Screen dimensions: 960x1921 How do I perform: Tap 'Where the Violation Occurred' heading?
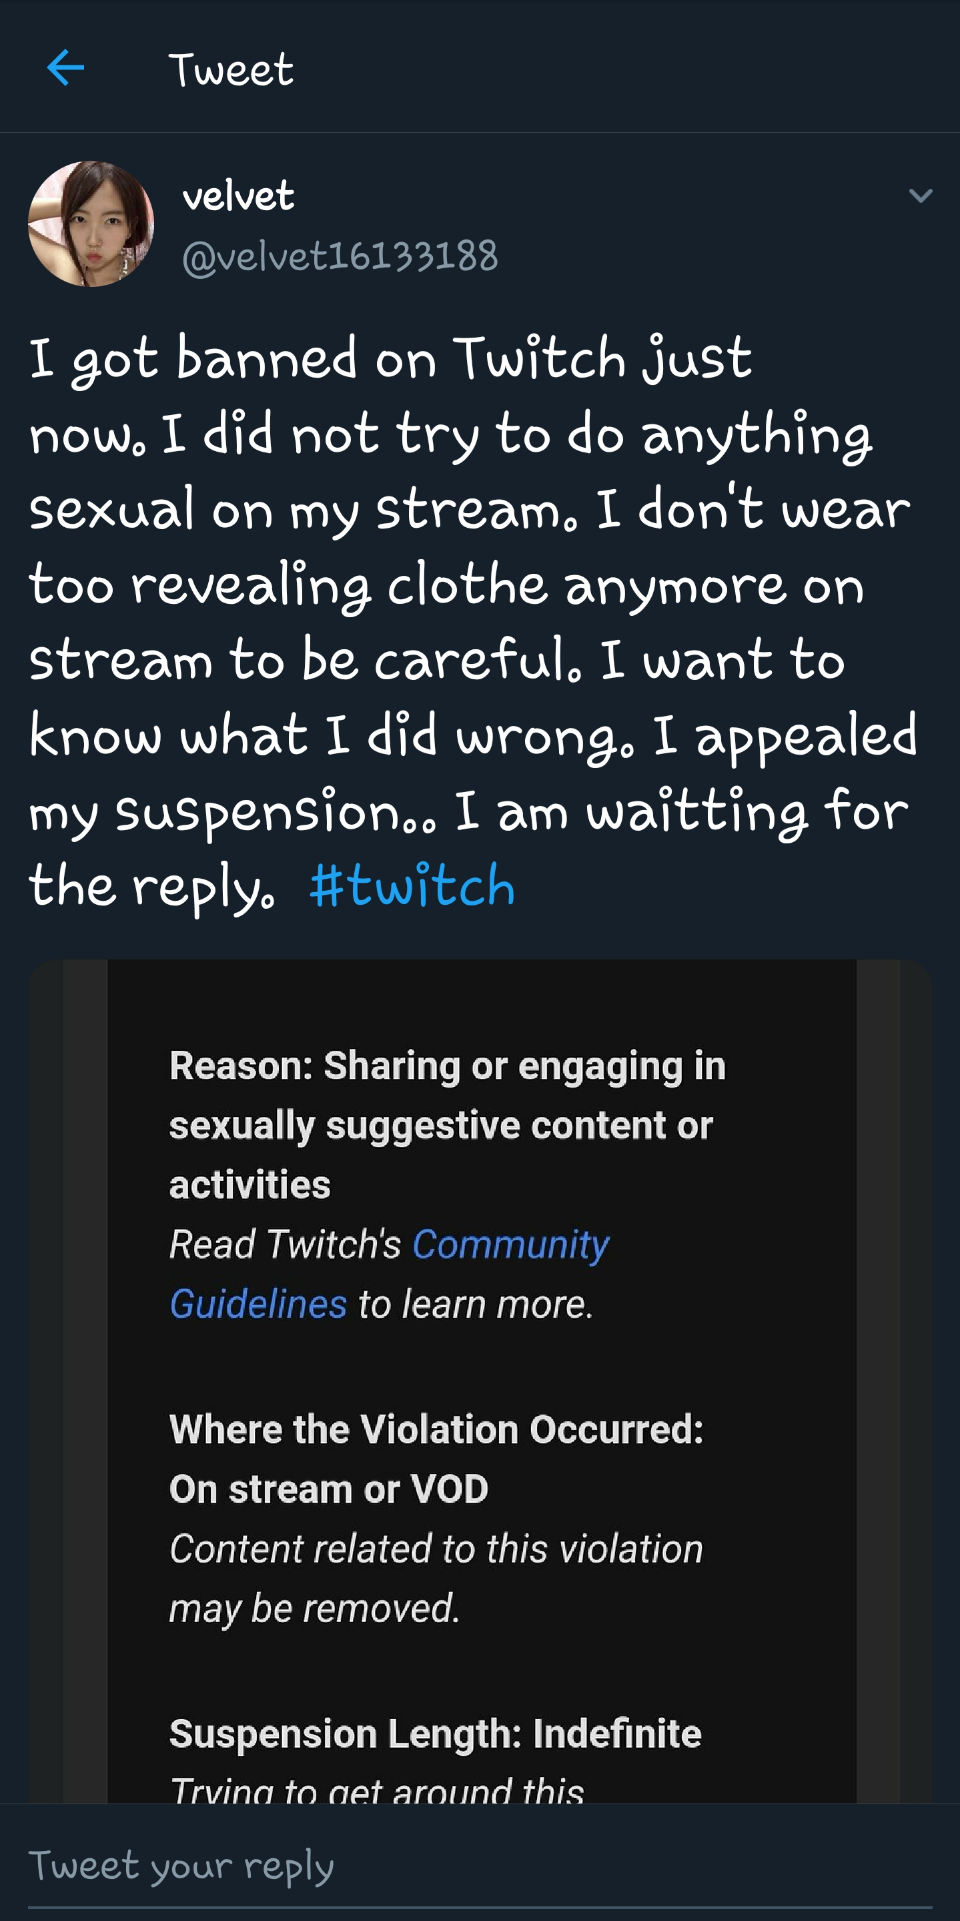click(x=436, y=1429)
